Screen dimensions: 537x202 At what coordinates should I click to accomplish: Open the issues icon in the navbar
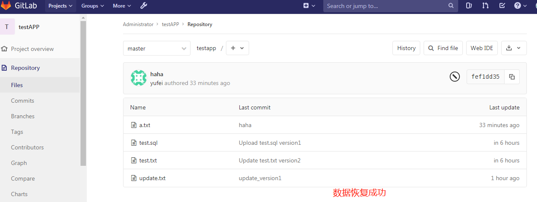click(x=469, y=6)
